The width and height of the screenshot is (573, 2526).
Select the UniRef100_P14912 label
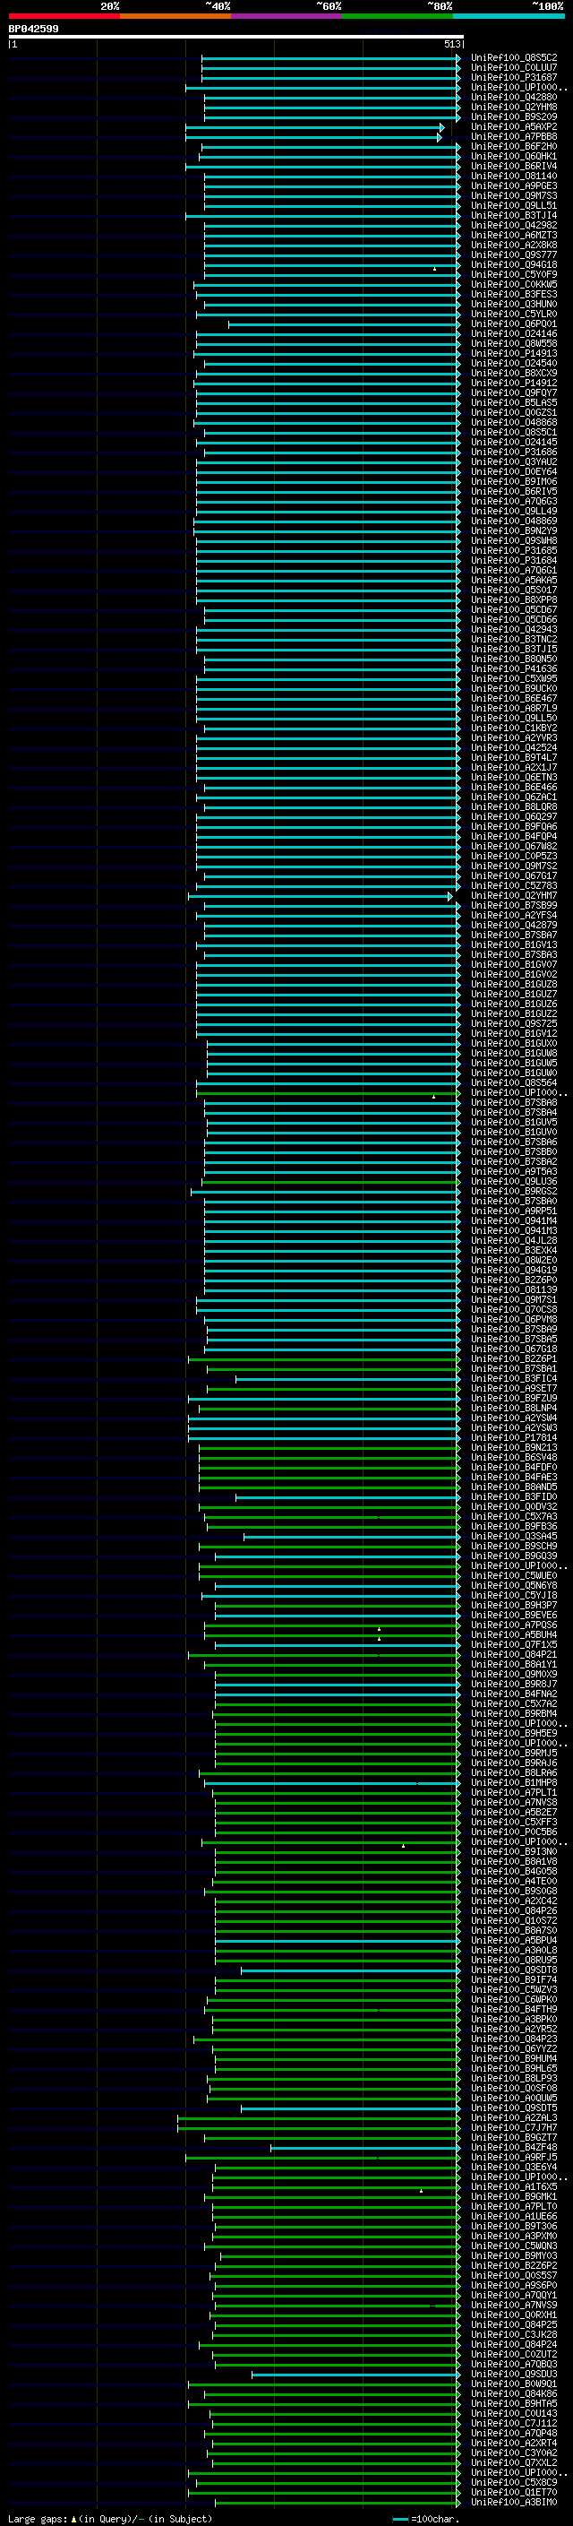click(x=513, y=383)
